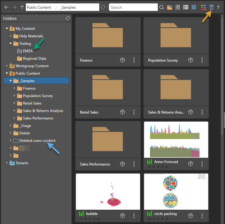Open the color tags filter icon

pyautogui.click(x=203, y=7)
